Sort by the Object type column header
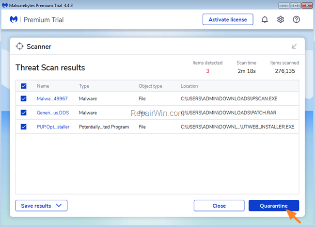The width and height of the screenshot is (315, 227). pos(150,86)
